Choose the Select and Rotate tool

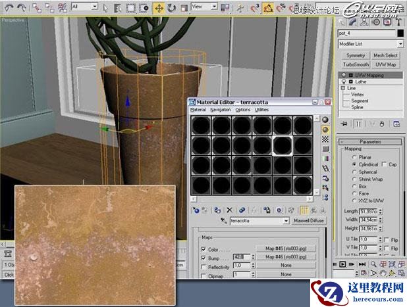coord(171,8)
